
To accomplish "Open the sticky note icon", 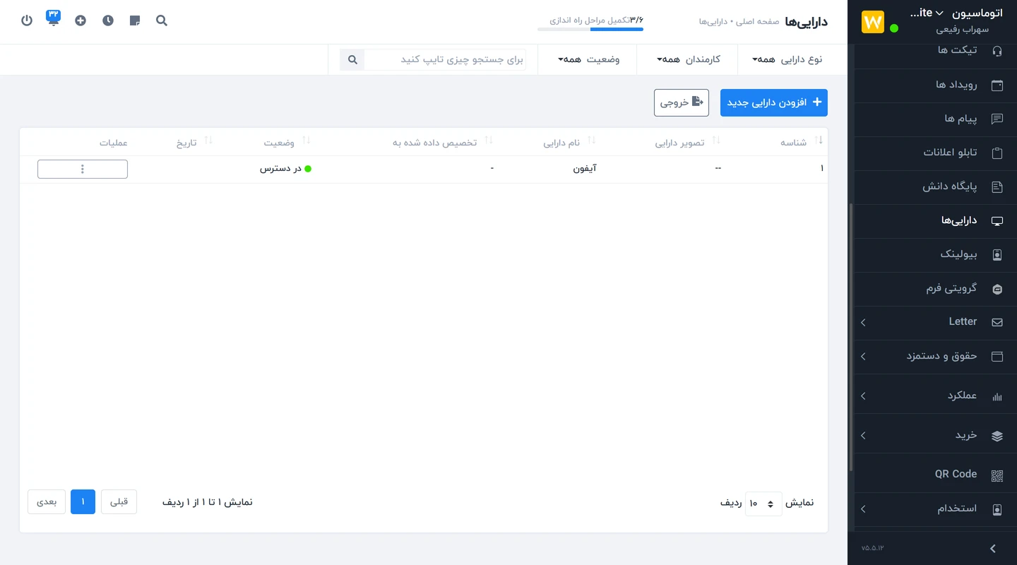I will [x=135, y=20].
